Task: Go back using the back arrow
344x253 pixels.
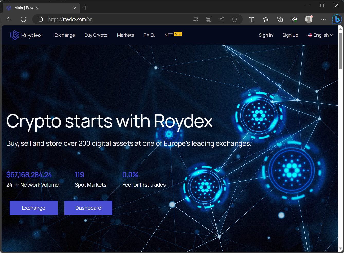Action: point(9,19)
